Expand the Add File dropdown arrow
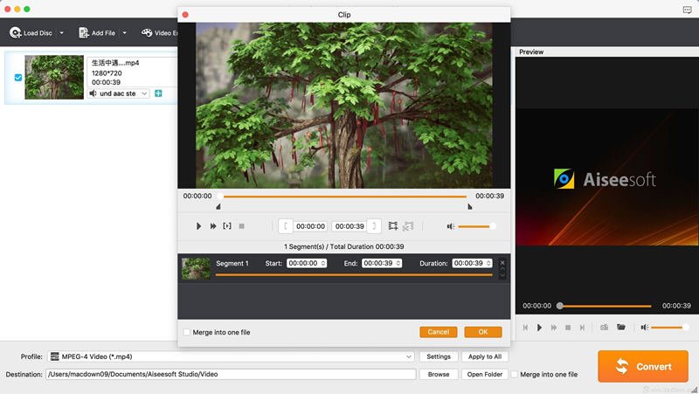699x394 pixels. tap(124, 32)
